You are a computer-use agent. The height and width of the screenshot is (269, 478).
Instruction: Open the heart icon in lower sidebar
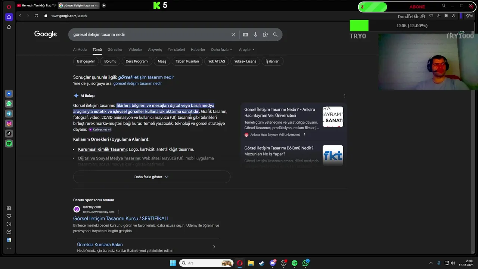[x=9, y=216]
